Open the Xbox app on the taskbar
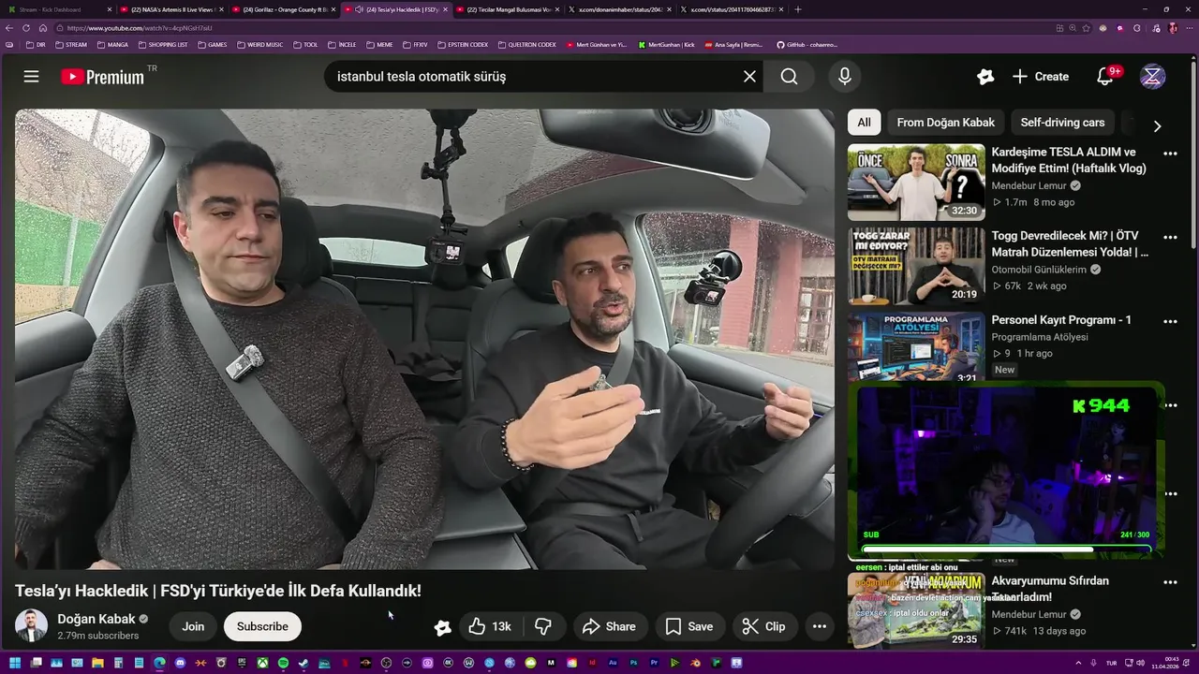This screenshot has height=674, width=1199. (x=262, y=663)
